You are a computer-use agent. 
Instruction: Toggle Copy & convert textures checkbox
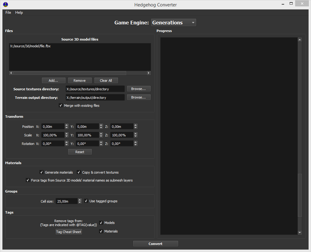click(79, 172)
